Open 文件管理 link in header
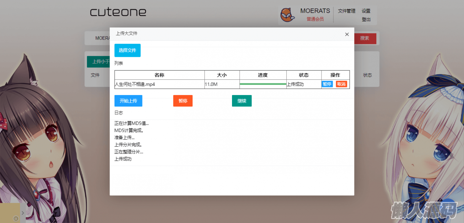This screenshot has height=223, width=464. coord(347,11)
